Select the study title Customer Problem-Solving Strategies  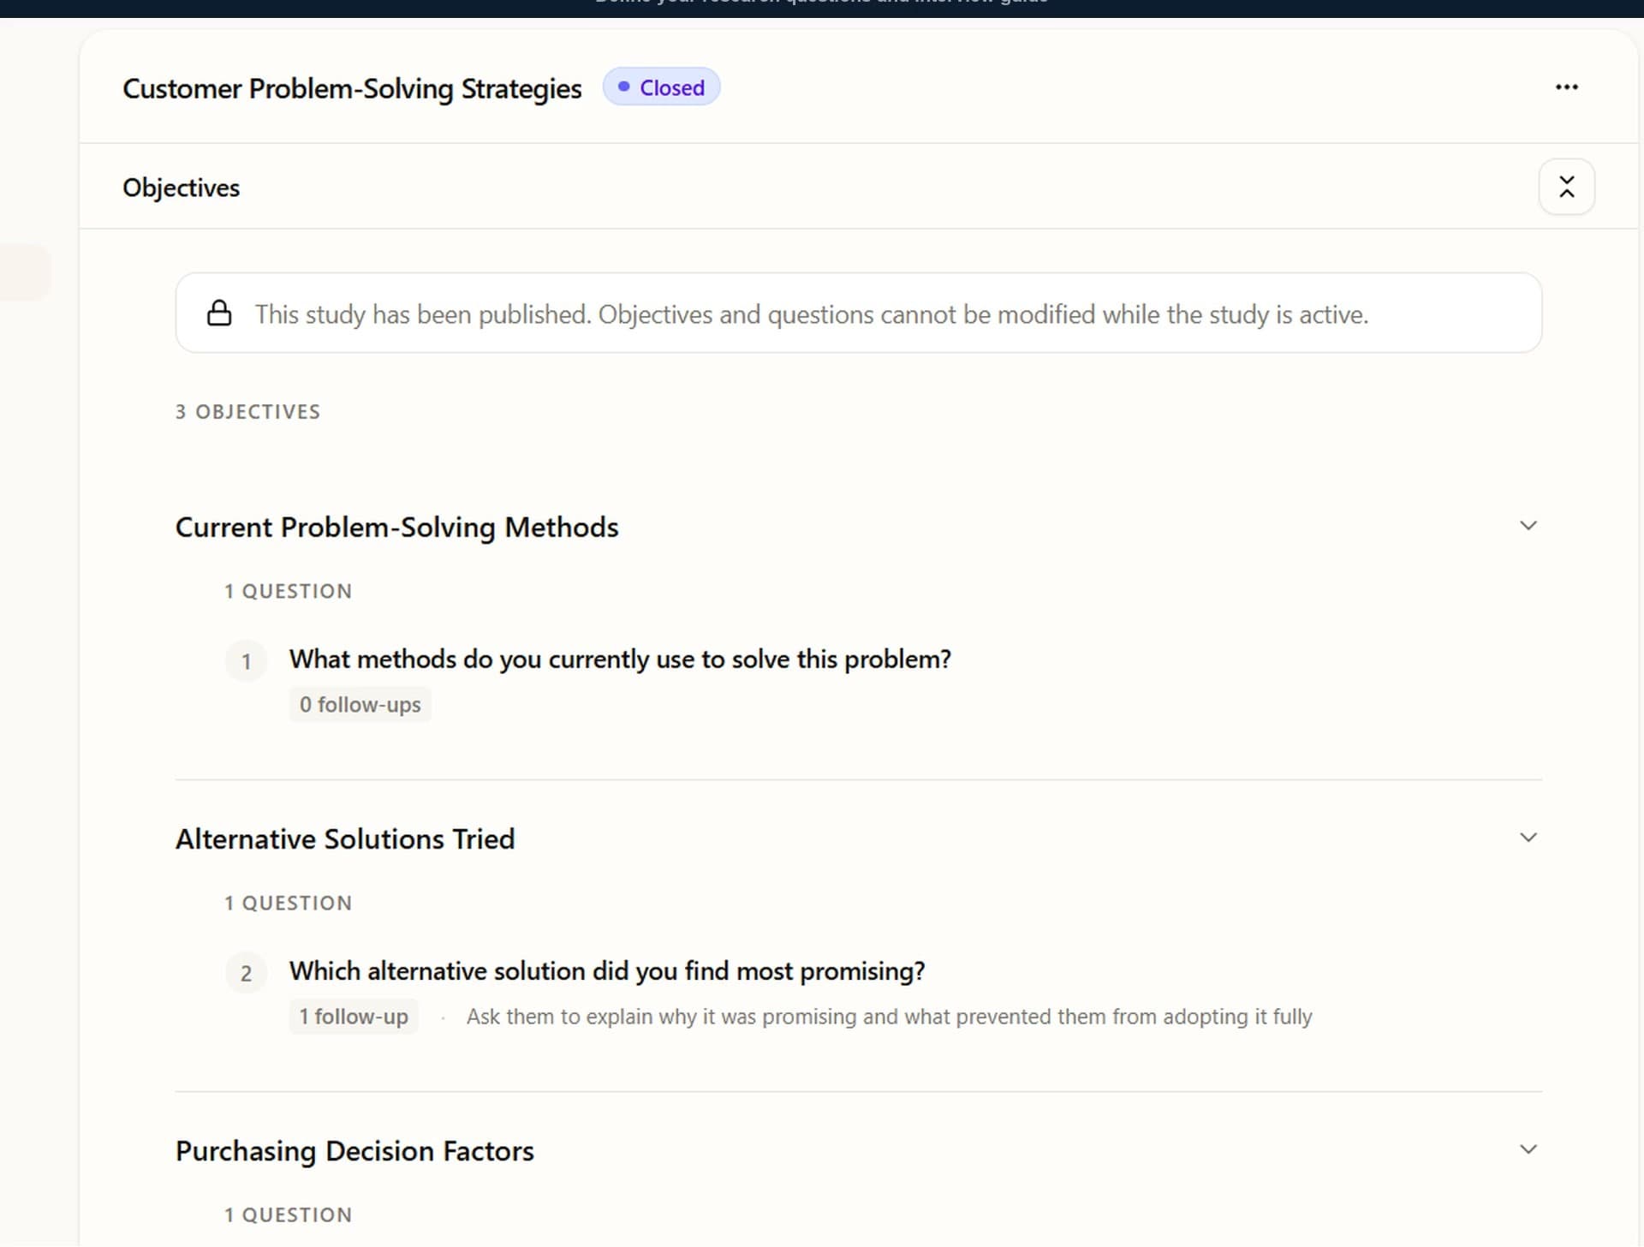point(353,88)
